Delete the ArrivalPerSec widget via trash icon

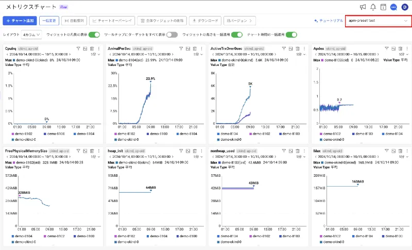(x=195, y=48)
